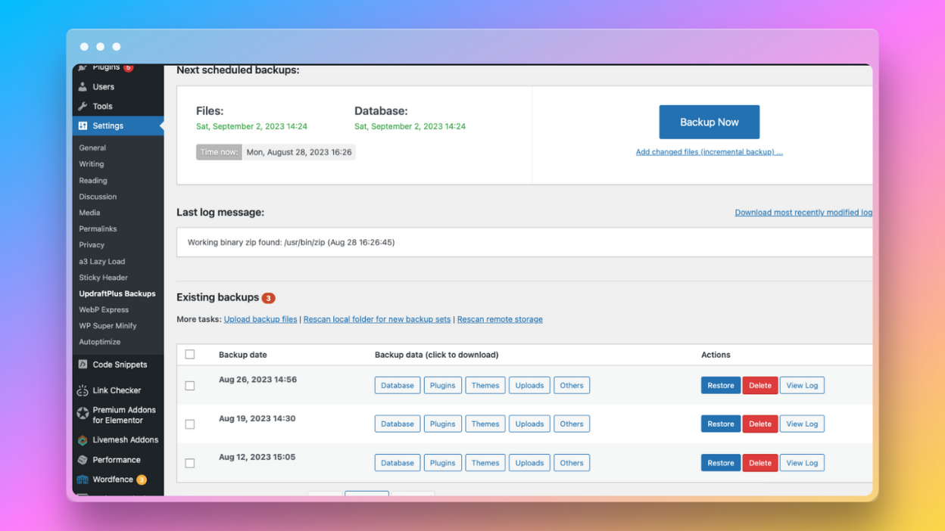The height and width of the screenshot is (531, 945).
Task: Click the Code Snippets scissors icon
Action: tap(84, 365)
